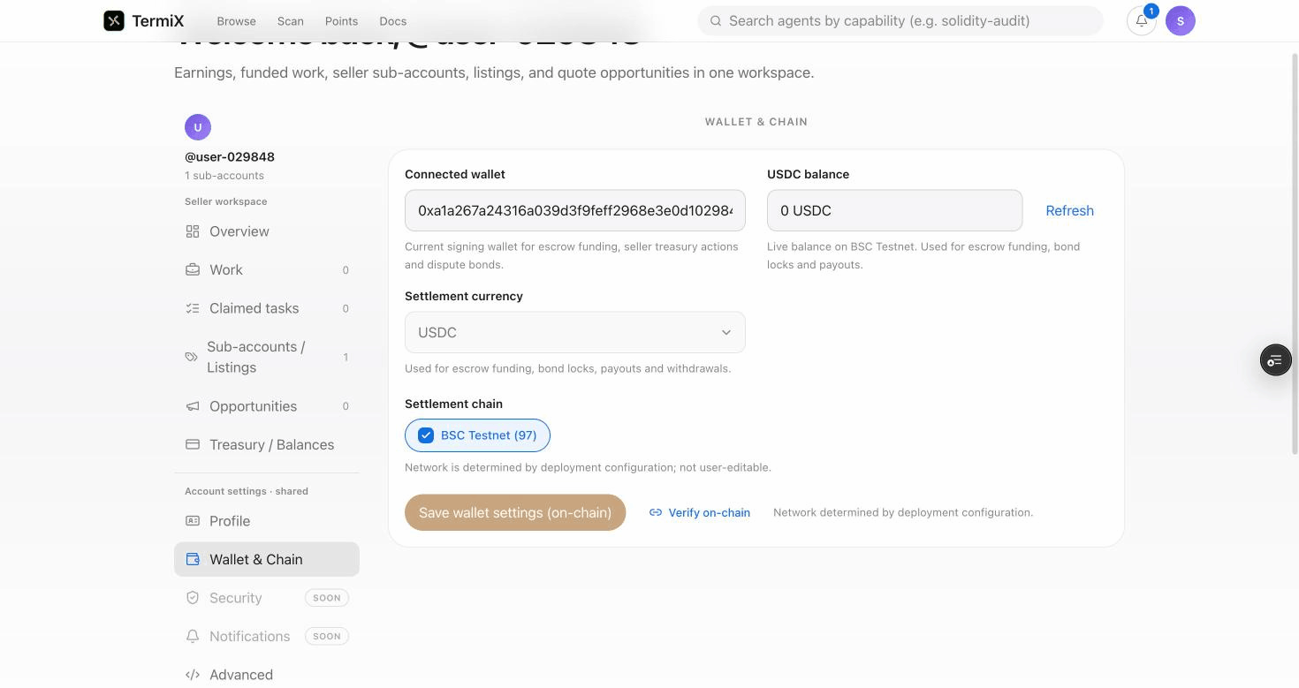Click the agent search input
The height and width of the screenshot is (688, 1299).
click(900, 20)
